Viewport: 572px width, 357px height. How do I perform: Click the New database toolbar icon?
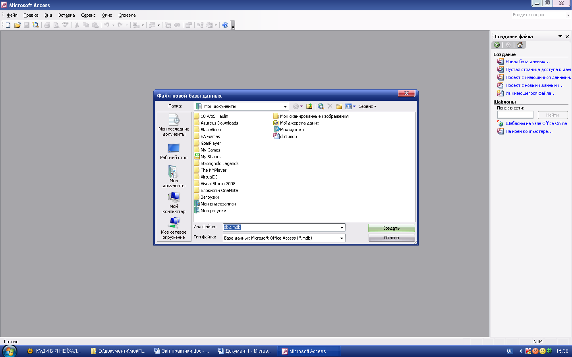coord(8,25)
